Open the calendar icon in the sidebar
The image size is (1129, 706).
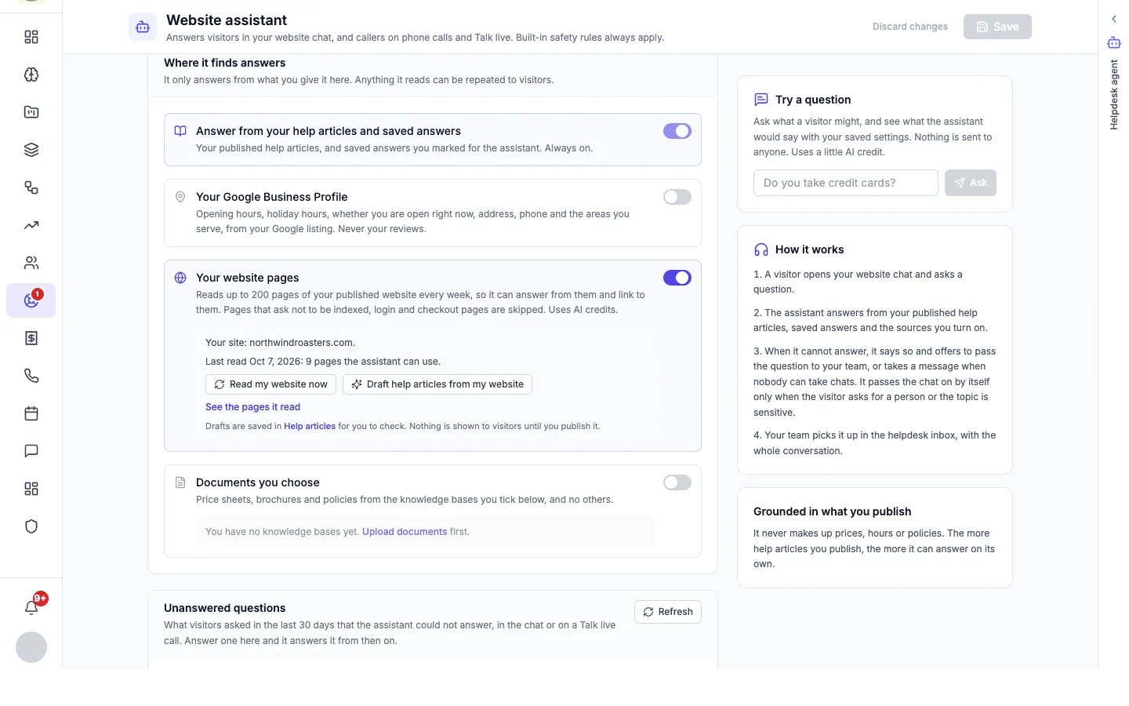[31, 413]
